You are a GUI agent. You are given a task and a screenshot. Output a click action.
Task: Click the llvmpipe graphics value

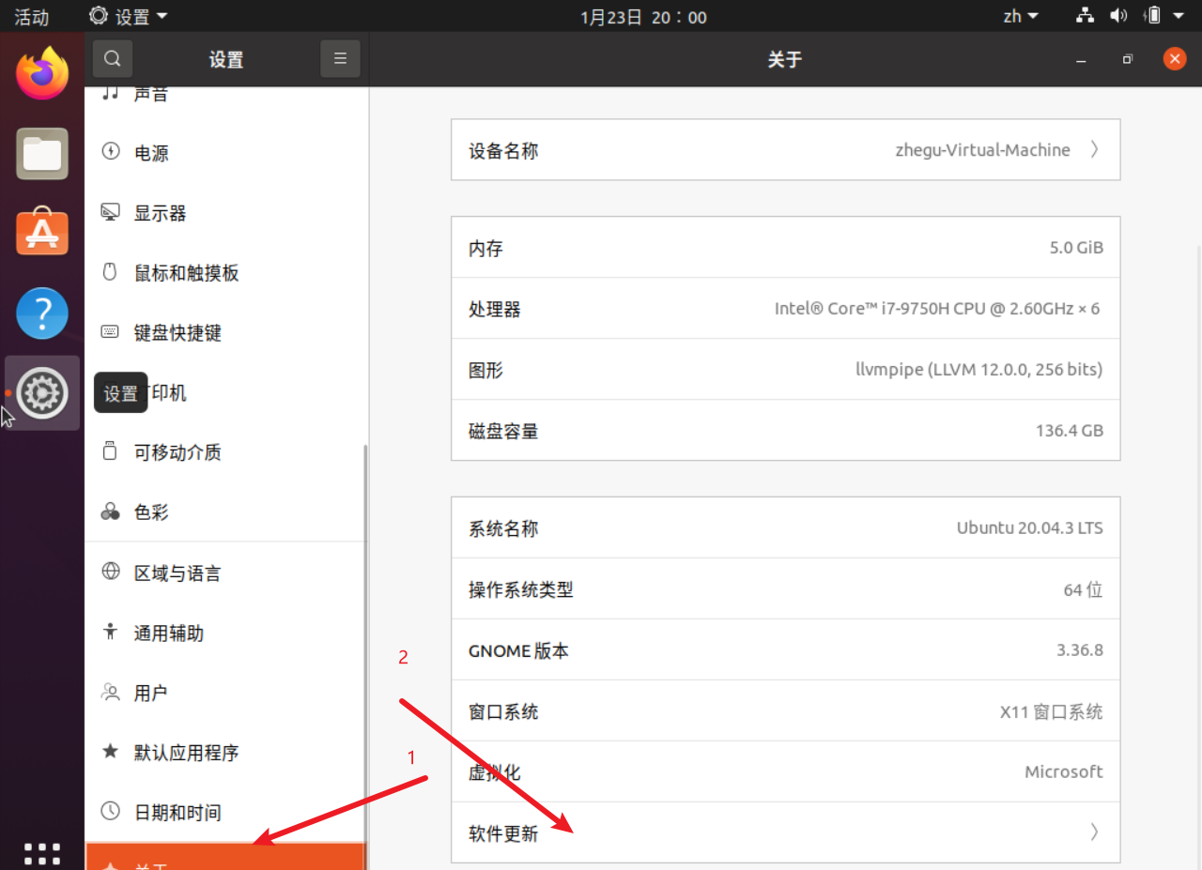[979, 370]
